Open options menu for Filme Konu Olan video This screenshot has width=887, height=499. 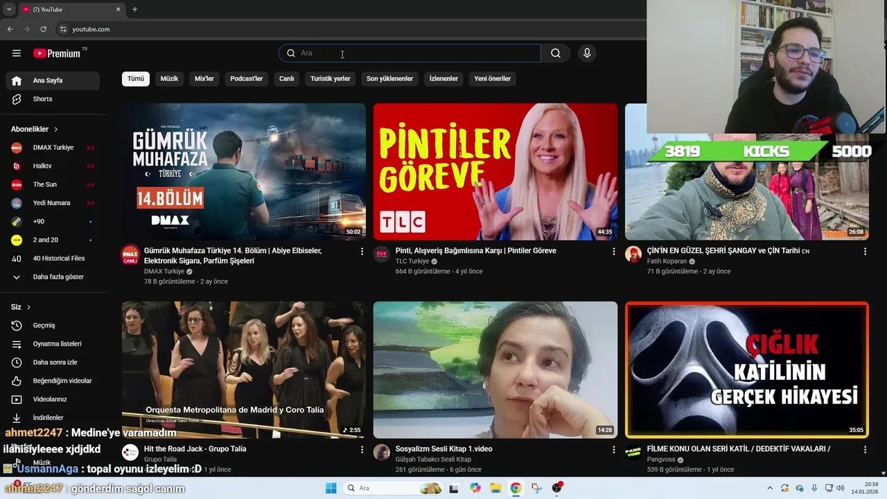pos(865,450)
